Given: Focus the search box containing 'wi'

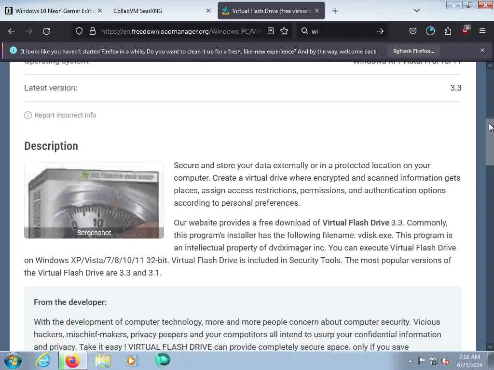Looking at the screenshot, I should (342, 31).
